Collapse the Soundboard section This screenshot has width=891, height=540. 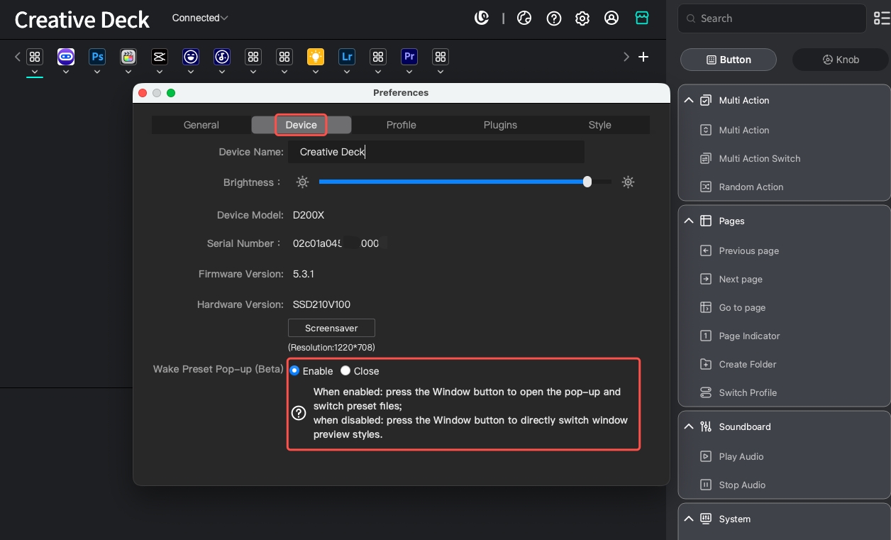click(689, 426)
